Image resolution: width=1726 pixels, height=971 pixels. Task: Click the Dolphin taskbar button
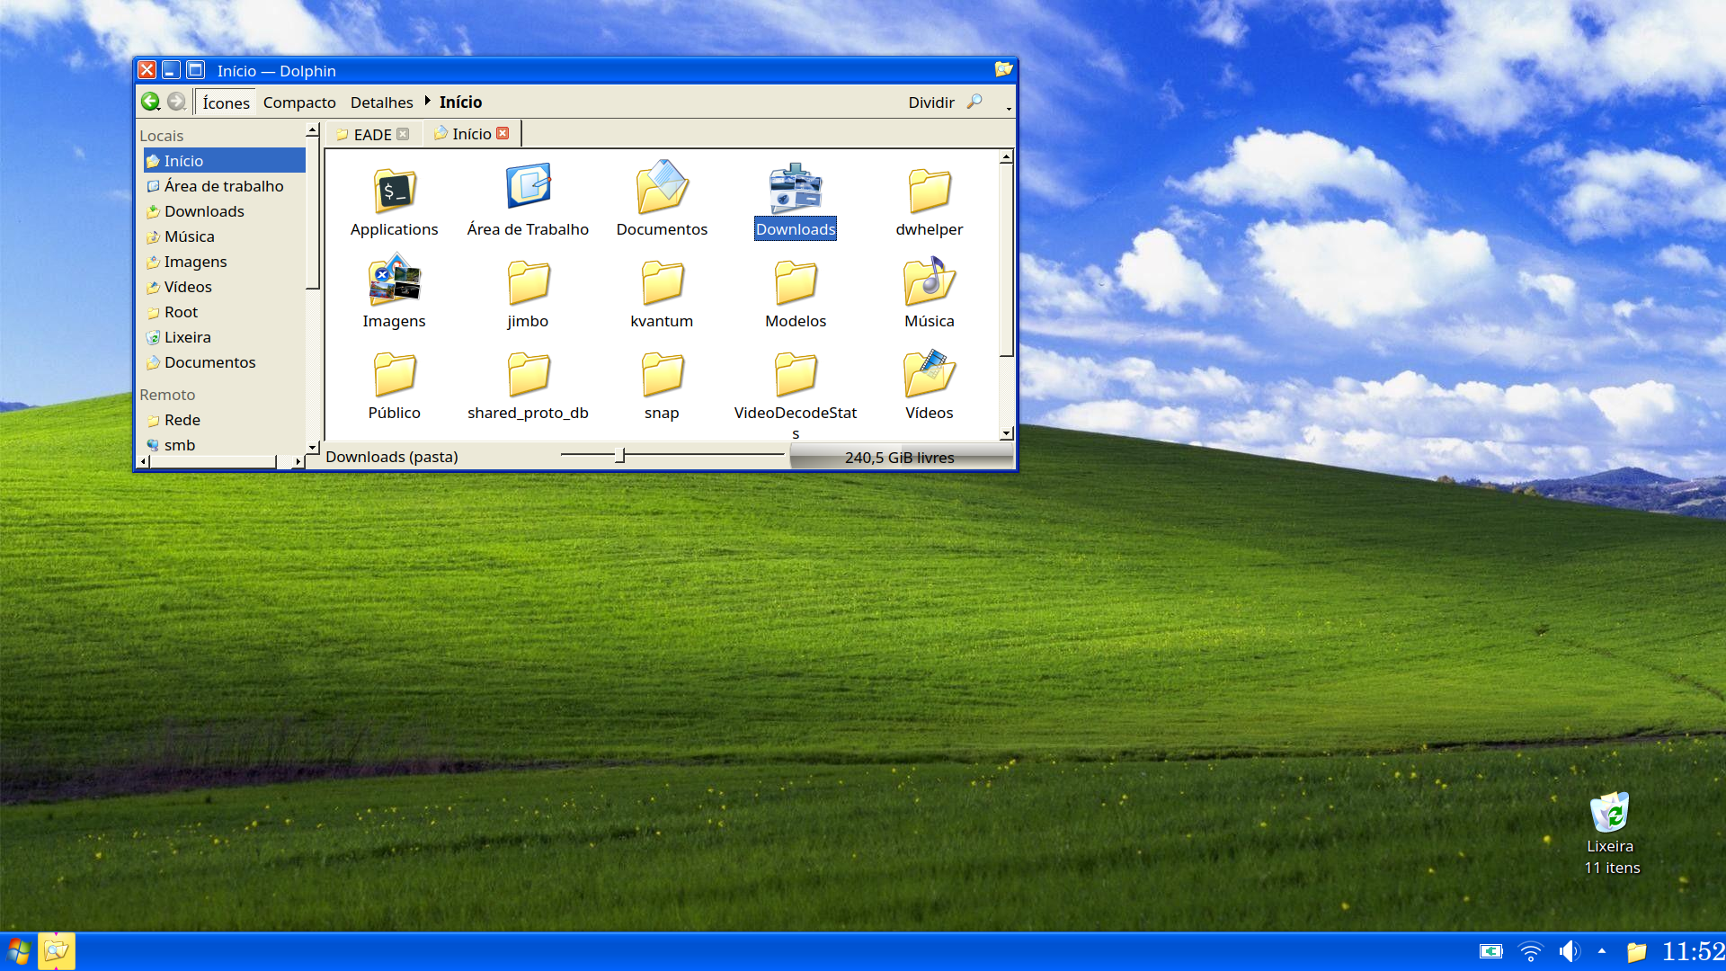click(56, 951)
